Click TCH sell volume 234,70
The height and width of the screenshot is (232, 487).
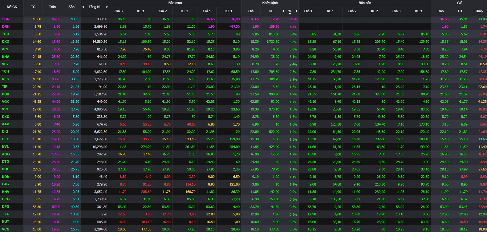(336, 72)
